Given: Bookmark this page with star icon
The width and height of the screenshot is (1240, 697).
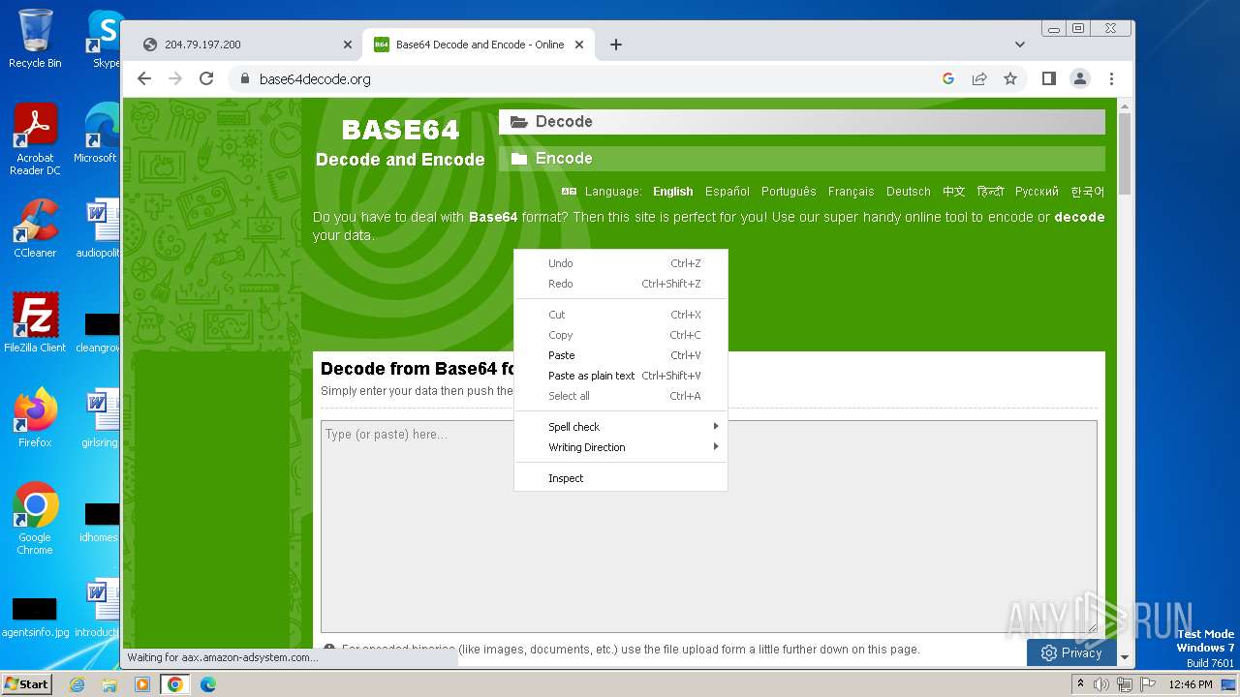Looking at the screenshot, I should coord(1010,78).
